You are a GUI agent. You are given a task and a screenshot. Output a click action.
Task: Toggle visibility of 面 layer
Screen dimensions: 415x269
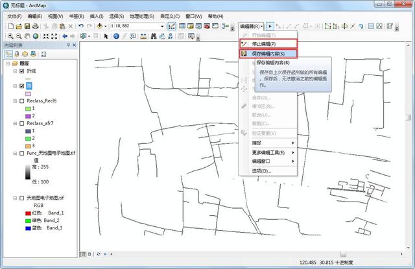coord(22,86)
